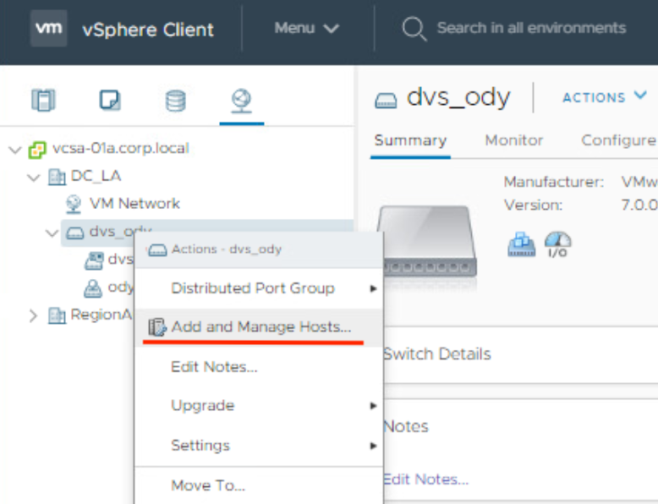The width and height of the screenshot is (658, 504).
Task: Choose Move To... in context menu
Action: pos(259,485)
